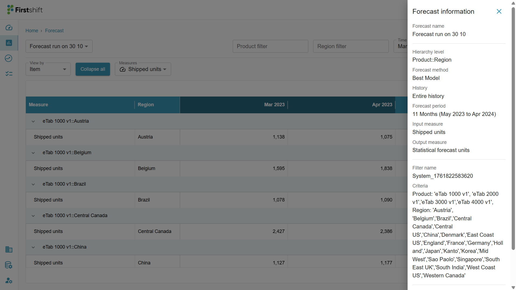Click the 1,127 value for China
The image size is (516, 290).
click(x=278, y=263)
